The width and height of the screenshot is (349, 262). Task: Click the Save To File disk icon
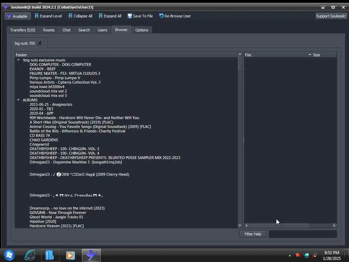click(130, 16)
